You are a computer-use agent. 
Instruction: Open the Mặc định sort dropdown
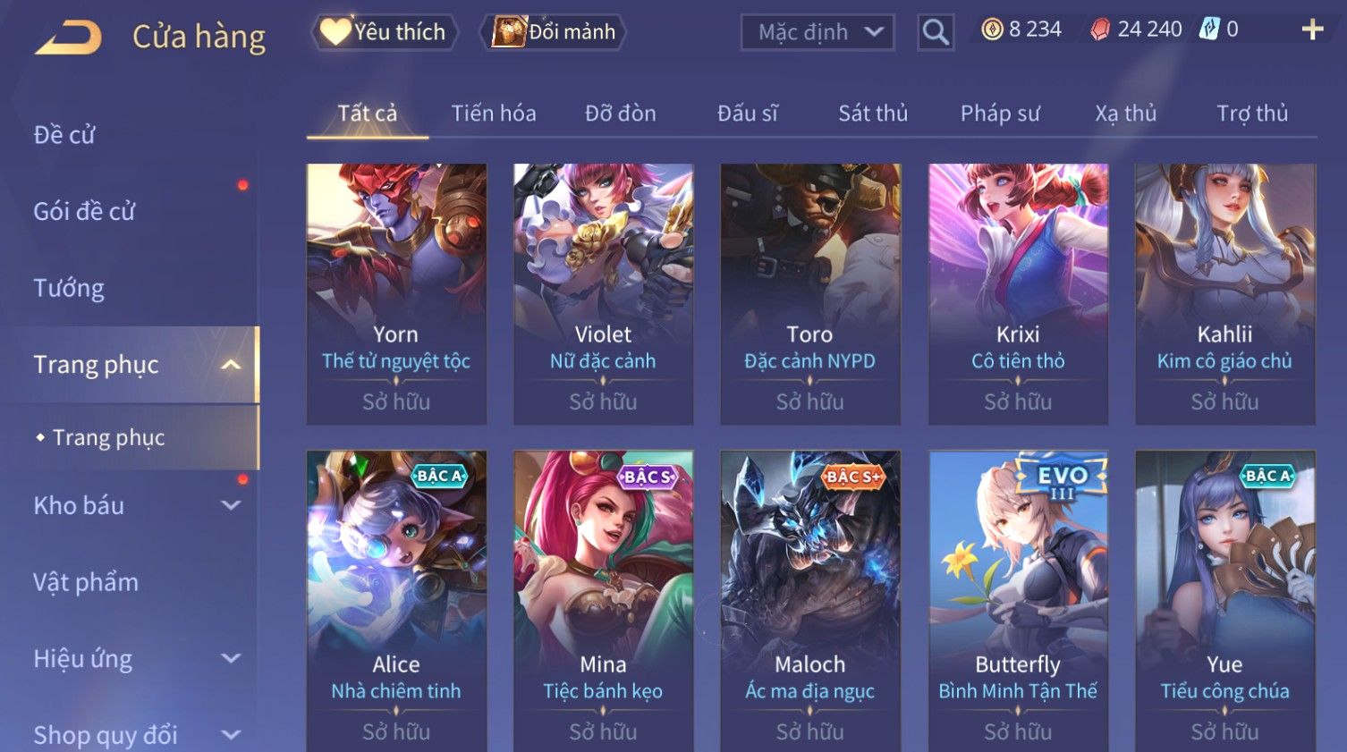(x=818, y=32)
